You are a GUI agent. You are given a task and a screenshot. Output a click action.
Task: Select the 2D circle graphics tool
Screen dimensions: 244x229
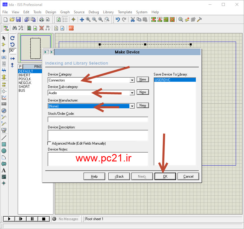(x=4, y=151)
